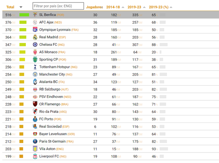Click the AFC Ajax club logo
219x163 pixels.
(35, 22)
